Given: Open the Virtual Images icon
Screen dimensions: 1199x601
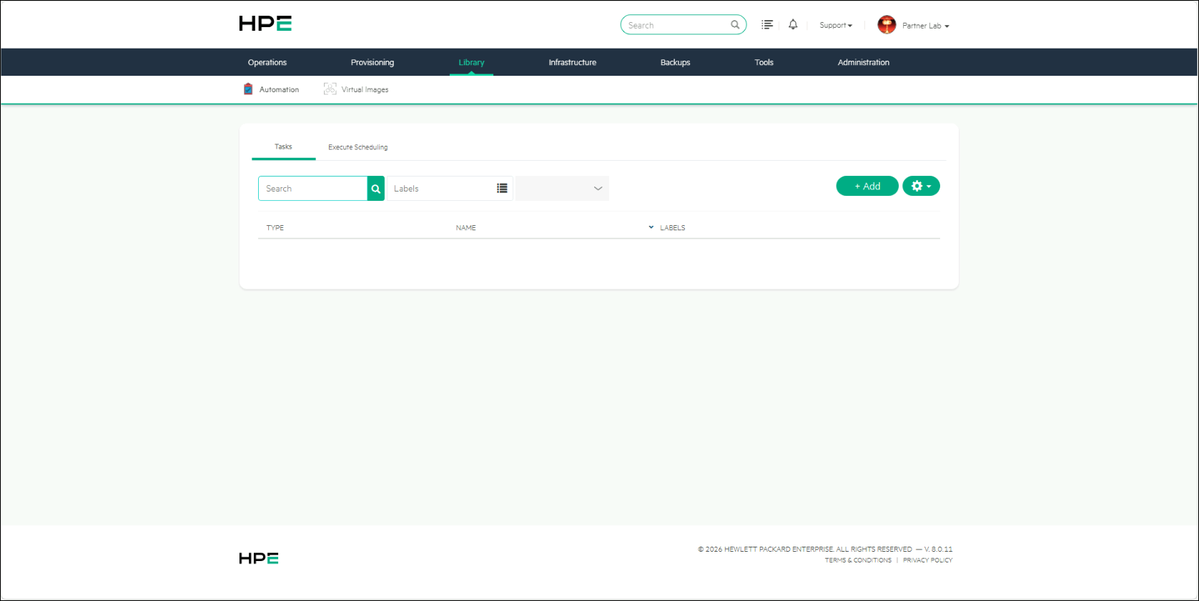Looking at the screenshot, I should point(330,89).
